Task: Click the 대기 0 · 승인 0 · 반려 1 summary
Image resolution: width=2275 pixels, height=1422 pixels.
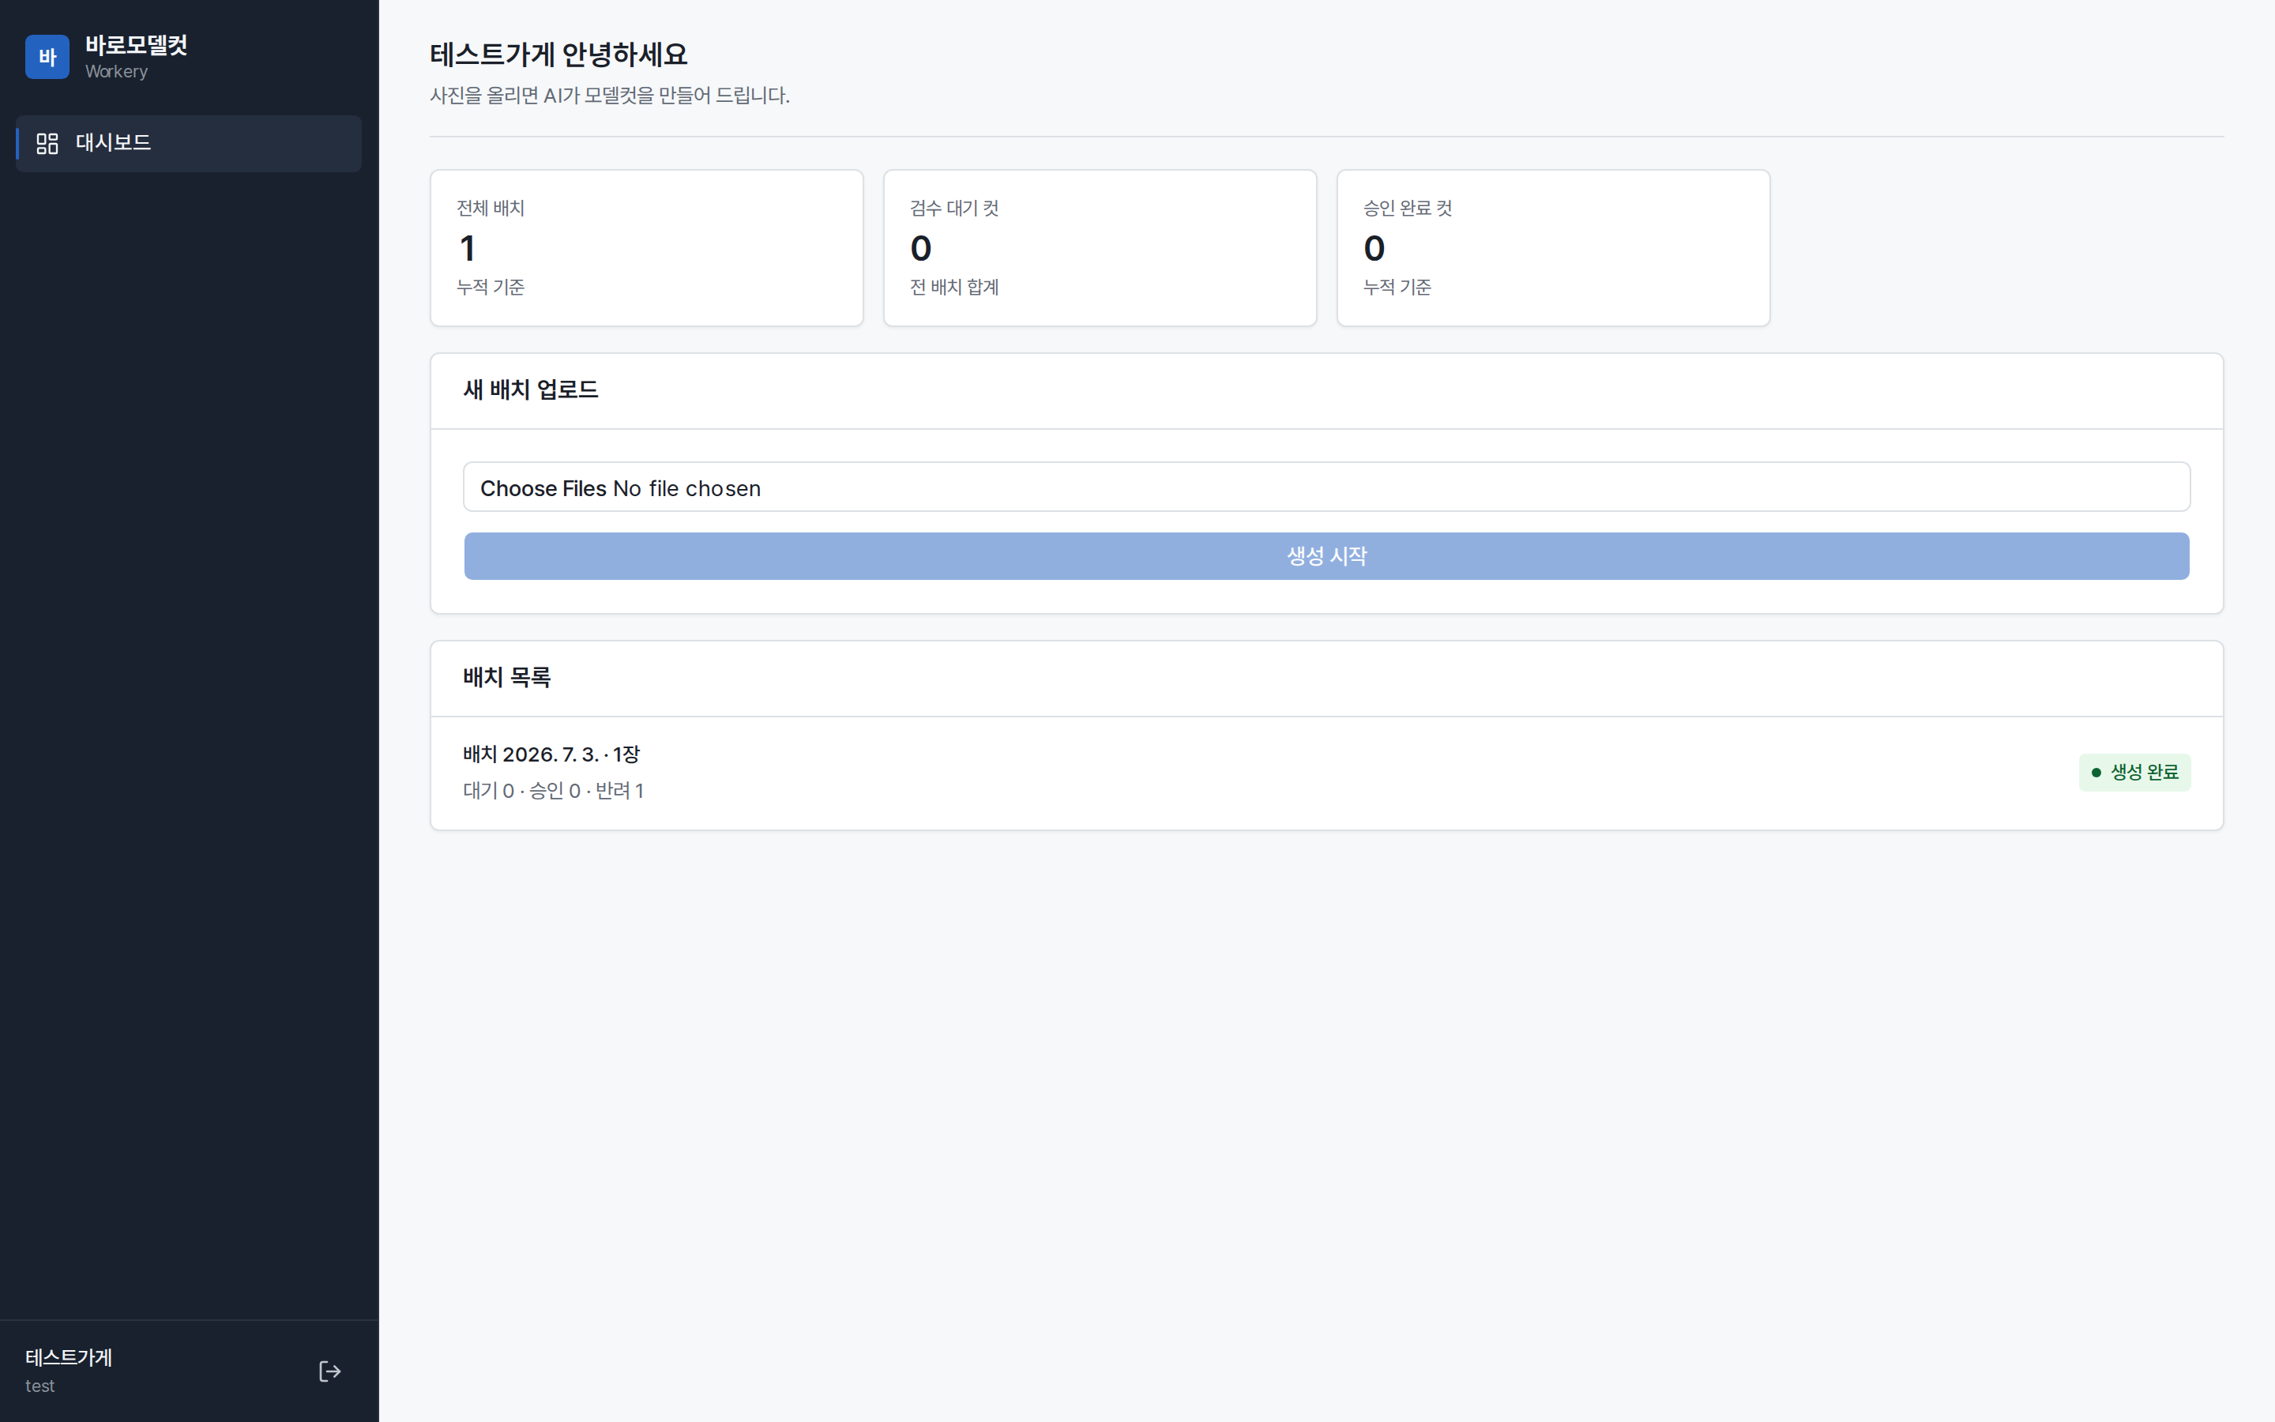Action: coord(553,791)
